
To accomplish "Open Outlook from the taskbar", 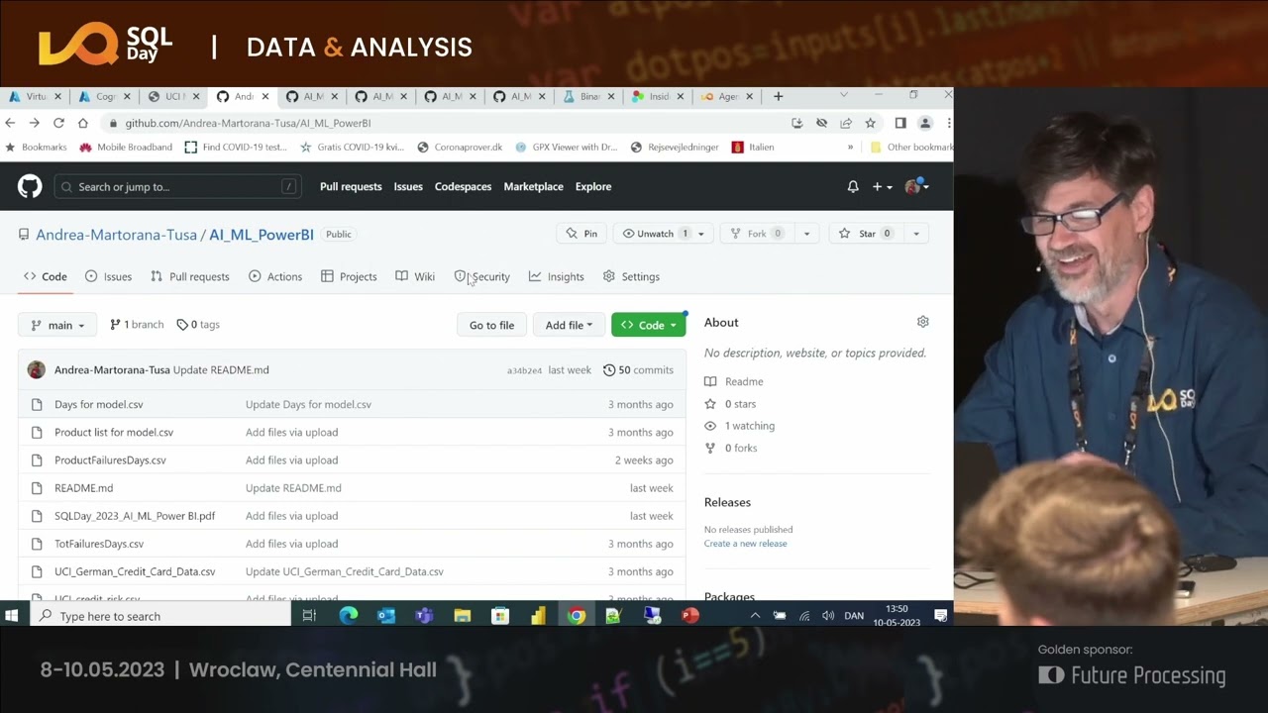I will [x=386, y=616].
